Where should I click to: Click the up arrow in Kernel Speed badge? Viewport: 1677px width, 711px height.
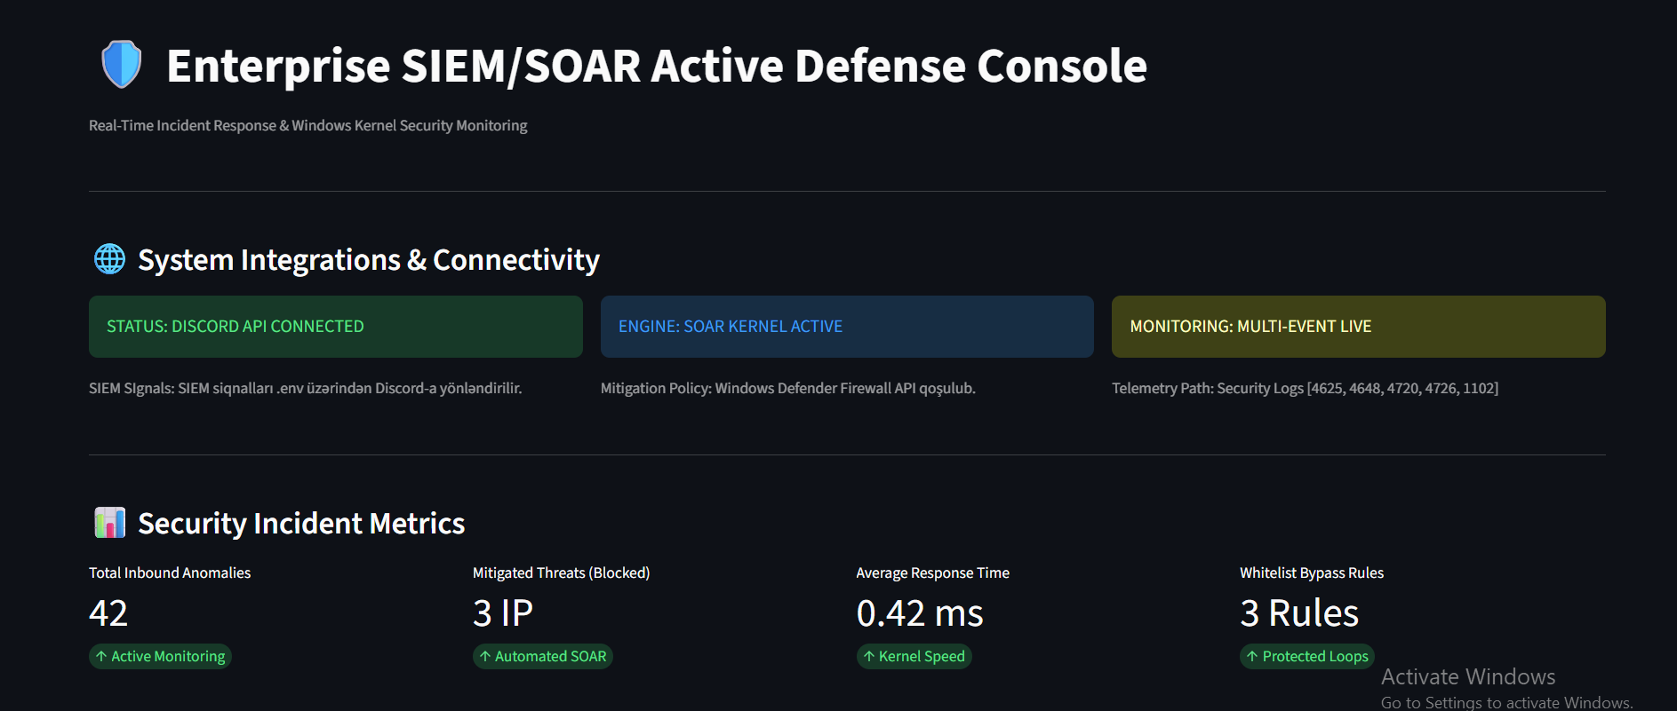pos(869,657)
